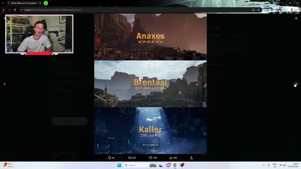Repost using the retweet icon
301x169 pixels.
click(x=130, y=158)
